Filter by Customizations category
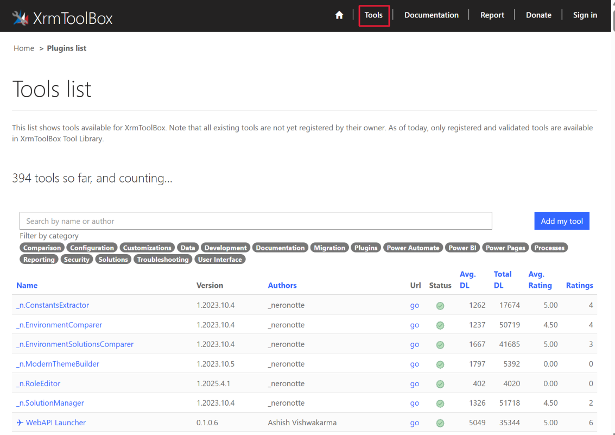Screen dimensions: 615x435 coord(147,248)
